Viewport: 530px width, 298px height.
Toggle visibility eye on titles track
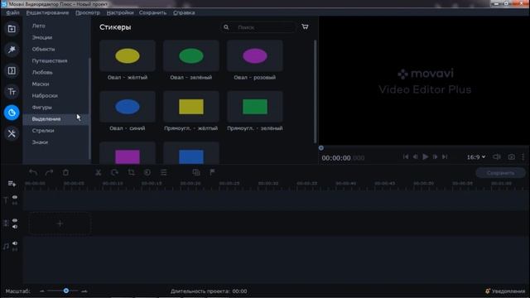point(15,197)
